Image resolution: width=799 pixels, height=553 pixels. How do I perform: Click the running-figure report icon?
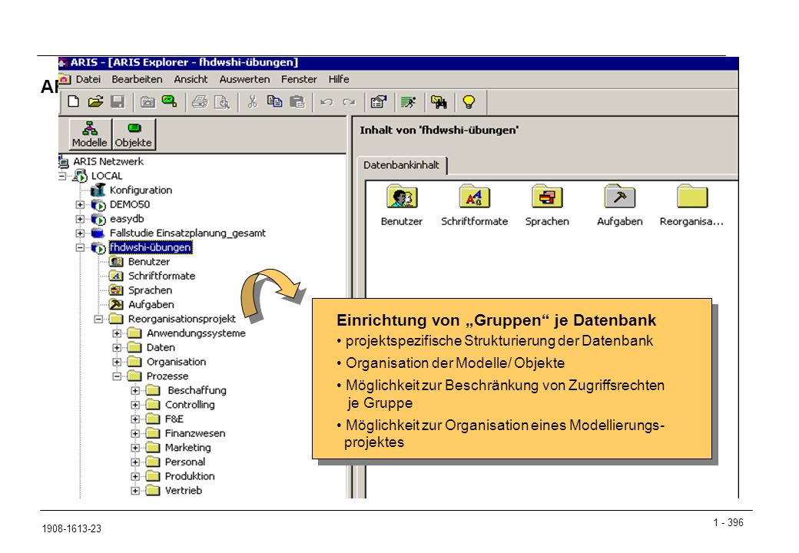(409, 102)
